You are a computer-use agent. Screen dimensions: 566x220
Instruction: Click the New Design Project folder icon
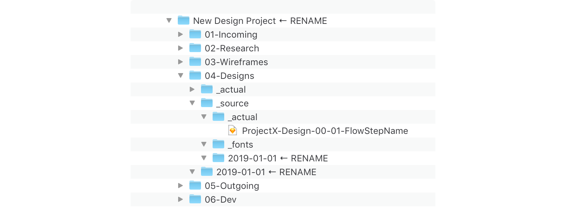coord(184,21)
